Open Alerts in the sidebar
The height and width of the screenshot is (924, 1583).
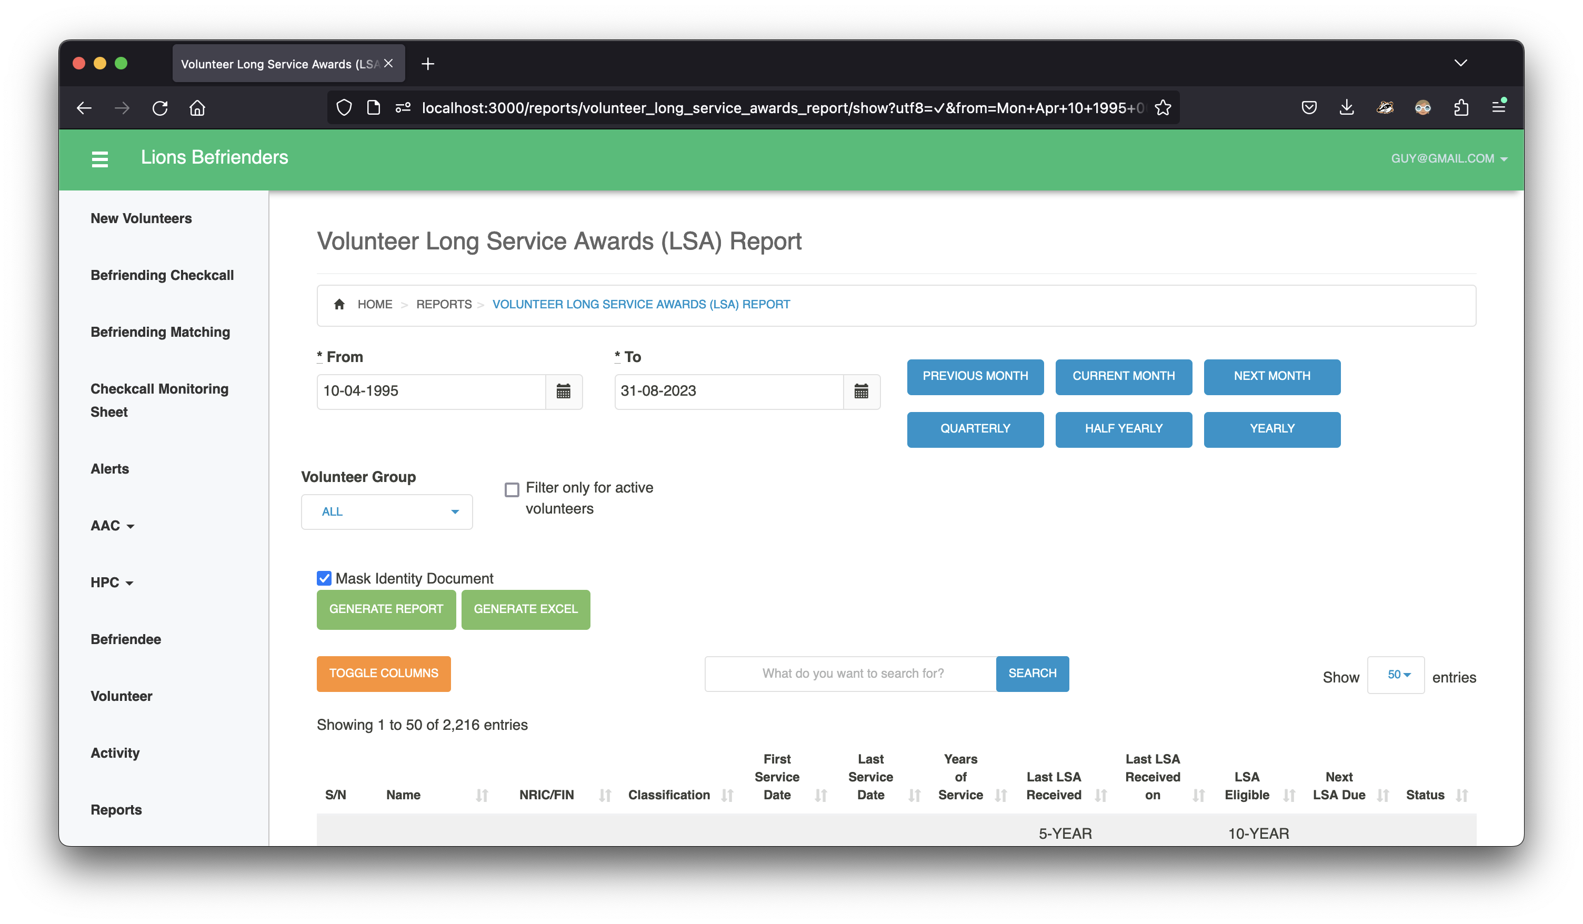[110, 469]
